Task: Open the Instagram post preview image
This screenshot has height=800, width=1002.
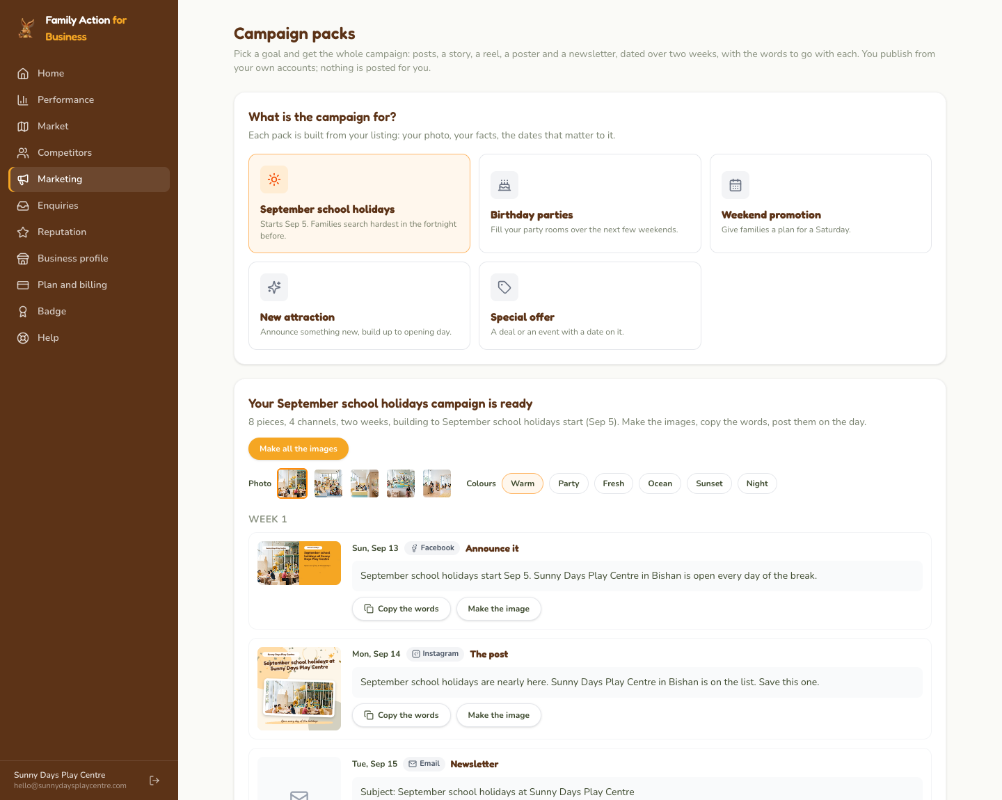Action: (299, 689)
